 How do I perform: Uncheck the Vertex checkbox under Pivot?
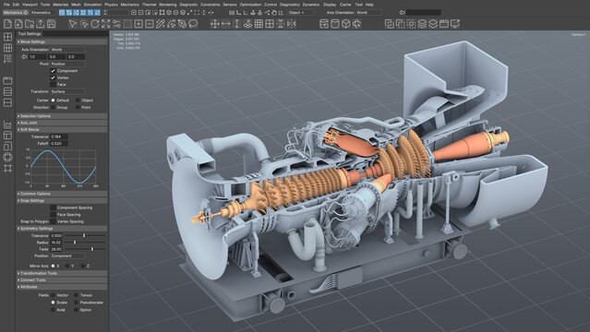tap(53, 77)
